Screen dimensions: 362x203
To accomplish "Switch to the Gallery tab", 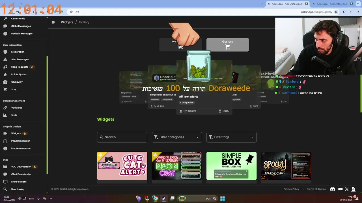I will (228, 45).
